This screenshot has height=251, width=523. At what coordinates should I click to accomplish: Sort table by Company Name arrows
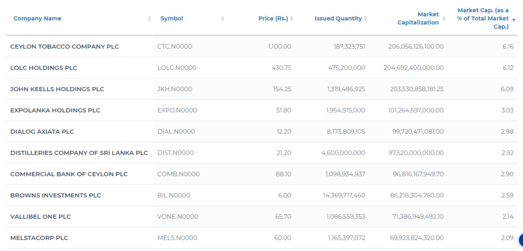(149, 18)
